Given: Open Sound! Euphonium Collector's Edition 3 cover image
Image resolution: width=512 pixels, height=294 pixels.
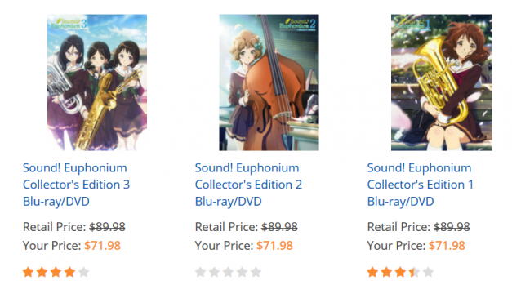Looking at the screenshot, I should coord(97,82).
